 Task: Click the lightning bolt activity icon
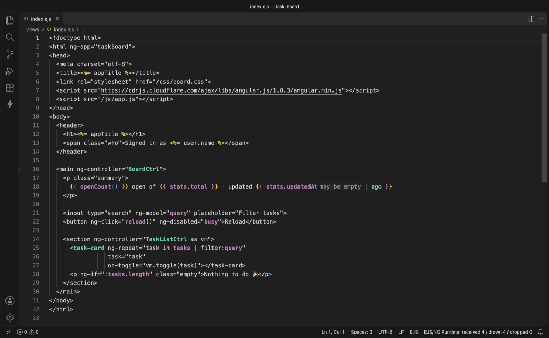10,104
